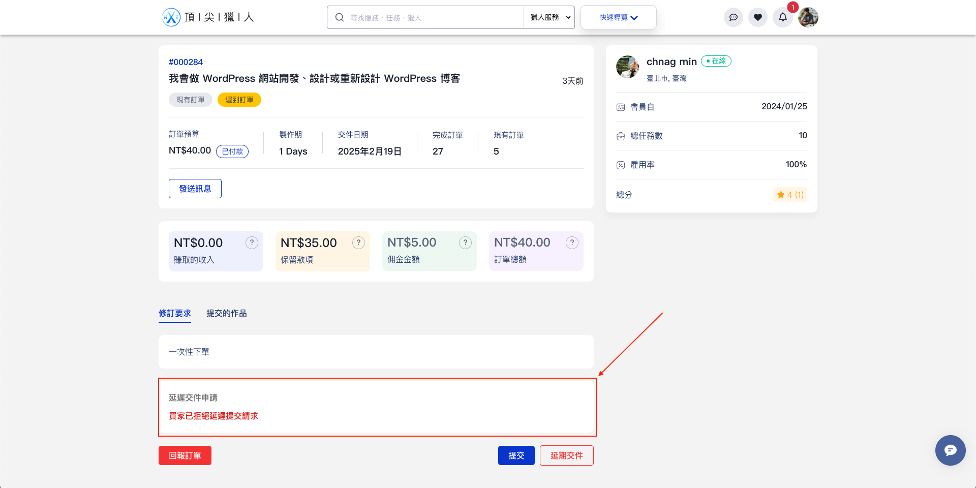Click the heart favorites icon
Viewport: 976px width, 488px height.
757,17
